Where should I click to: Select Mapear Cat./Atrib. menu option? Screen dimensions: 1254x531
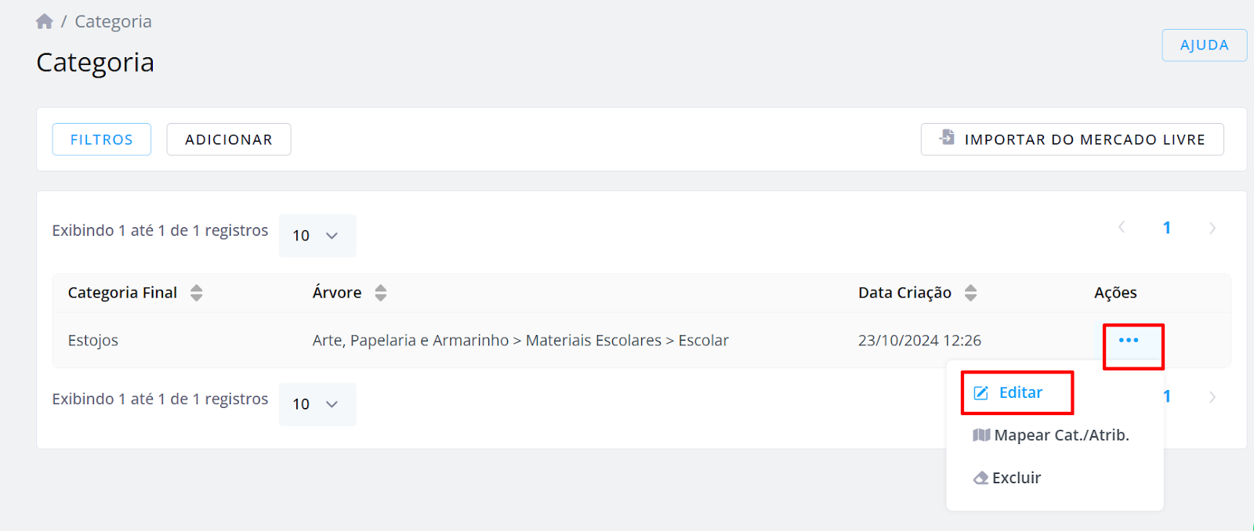[1051, 435]
